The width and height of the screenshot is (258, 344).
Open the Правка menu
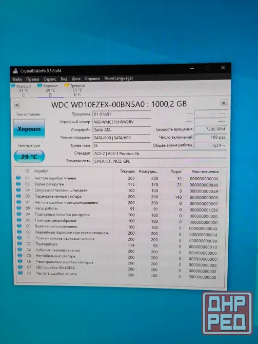click(33, 79)
